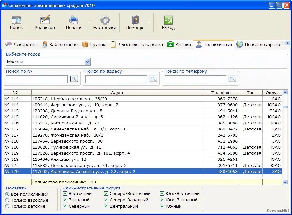Switch to the Заболевания tab
The height and width of the screenshot is (215, 292).
click(x=60, y=44)
